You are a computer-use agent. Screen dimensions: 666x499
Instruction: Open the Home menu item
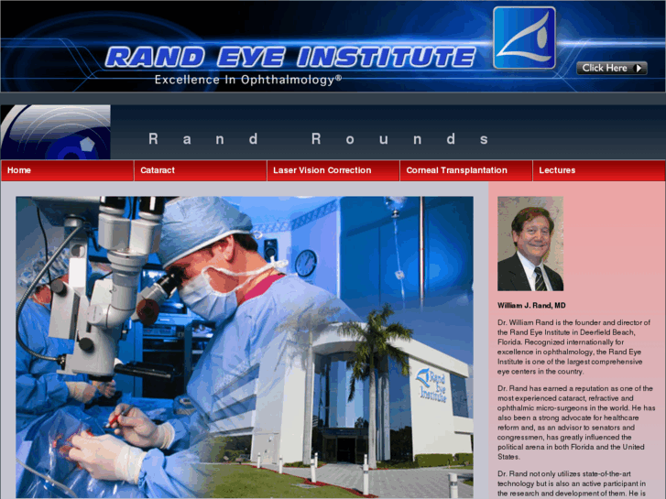68,170
